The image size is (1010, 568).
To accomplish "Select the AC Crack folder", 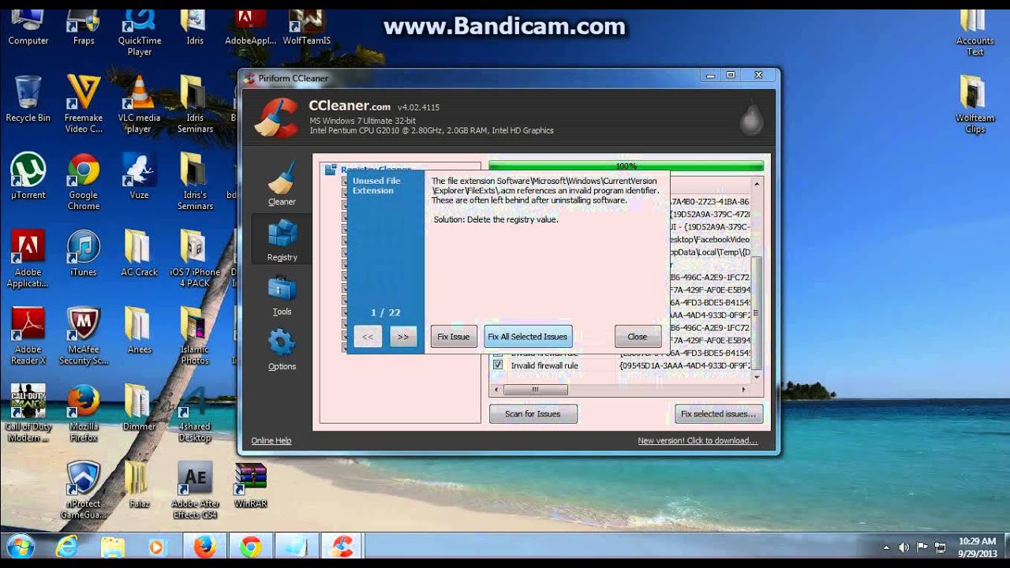I will (x=139, y=253).
